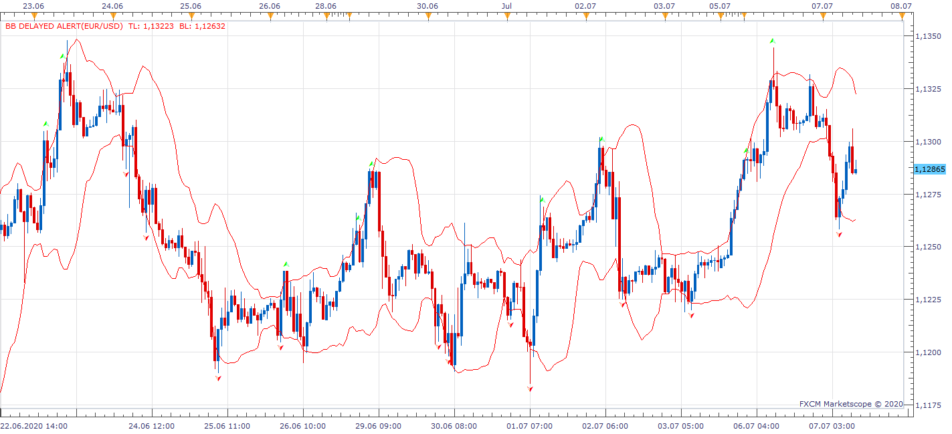Click the 1,1175 price axis label

click(x=929, y=405)
